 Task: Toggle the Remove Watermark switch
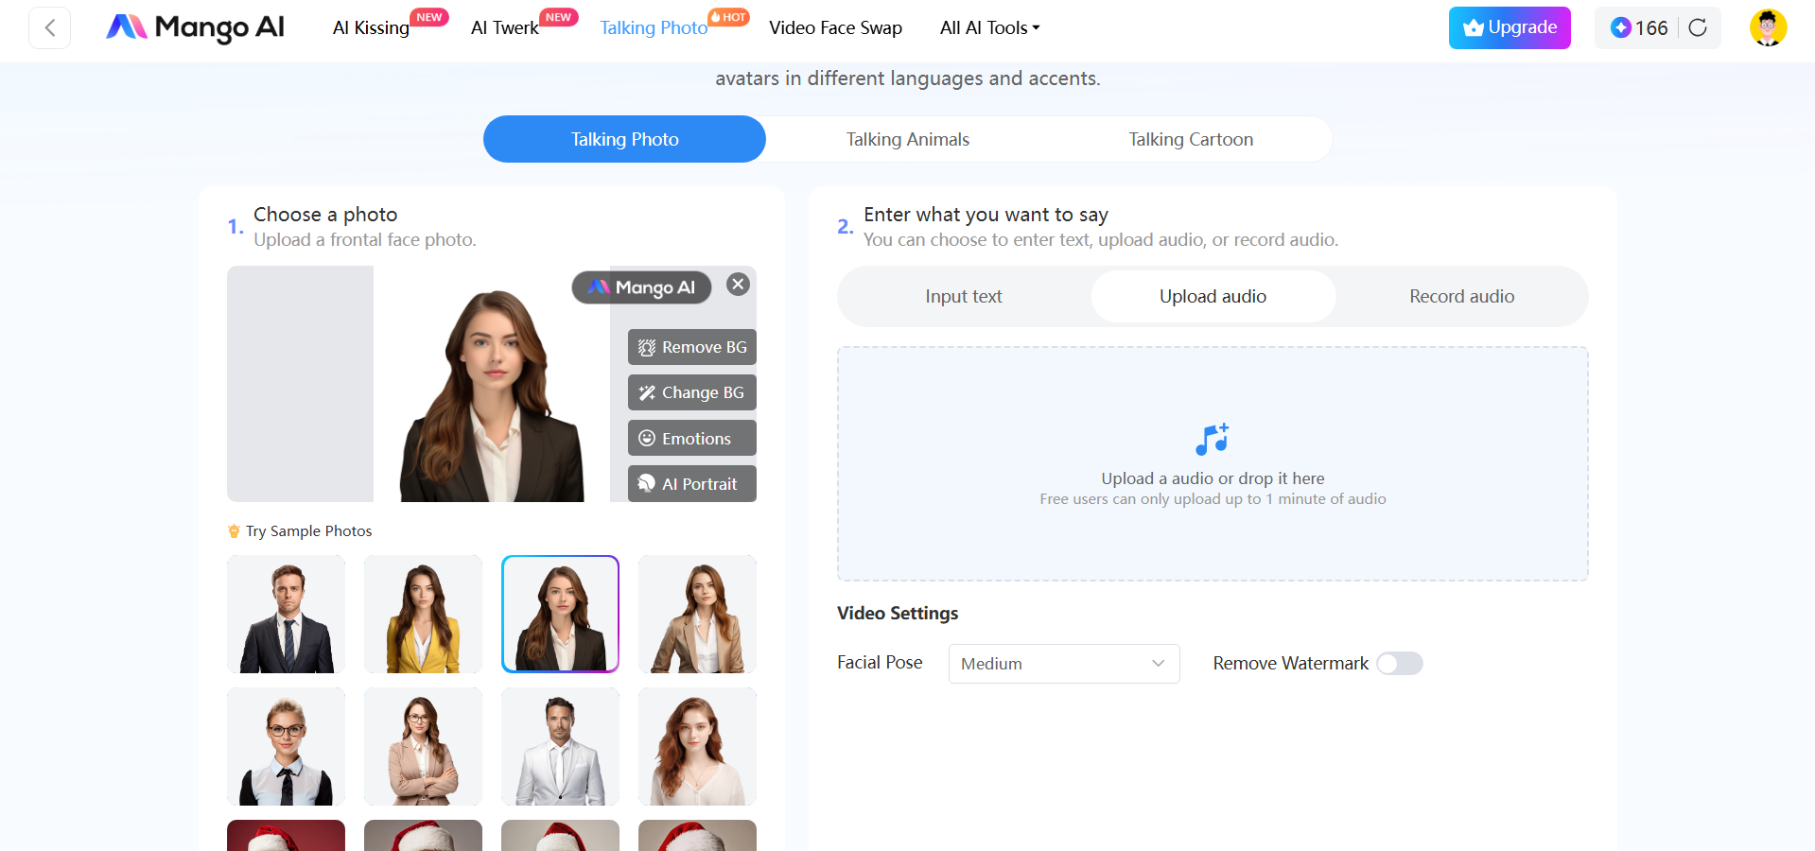[x=1400, y=664]
